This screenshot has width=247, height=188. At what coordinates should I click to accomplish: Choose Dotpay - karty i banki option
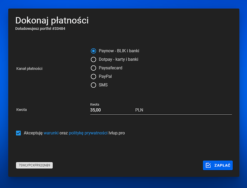point(93,59)
